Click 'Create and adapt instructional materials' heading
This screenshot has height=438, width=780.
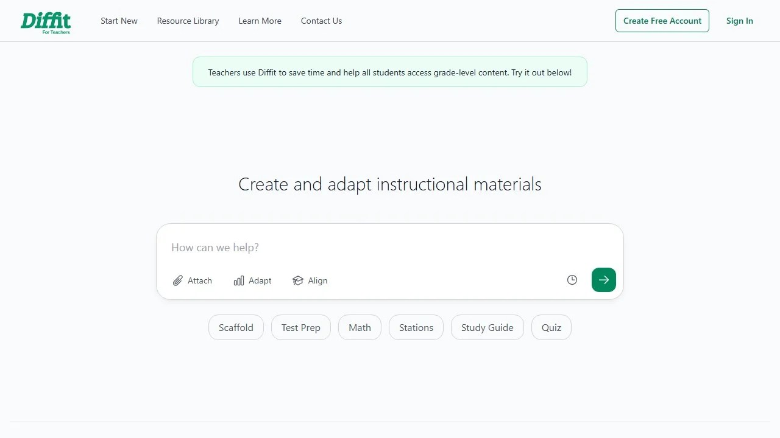click(390, 184)
